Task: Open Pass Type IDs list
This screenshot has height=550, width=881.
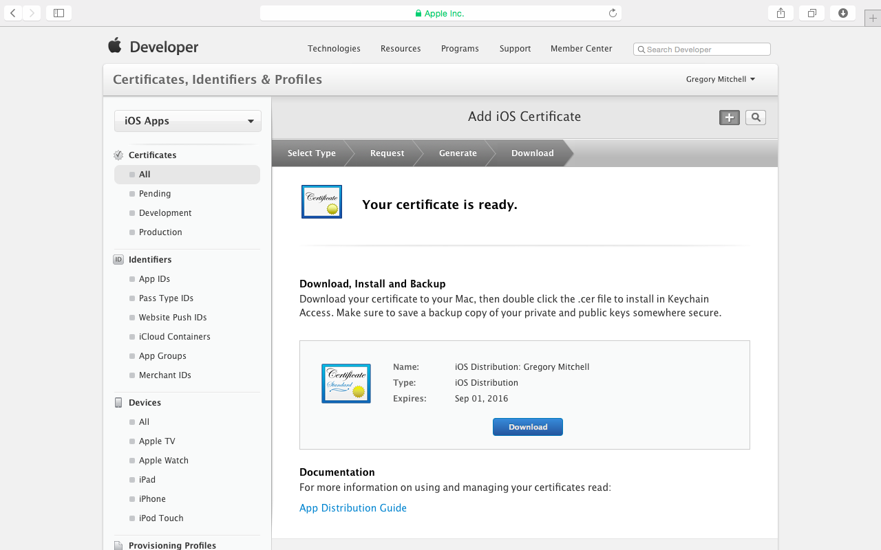Action: [166, 298]
